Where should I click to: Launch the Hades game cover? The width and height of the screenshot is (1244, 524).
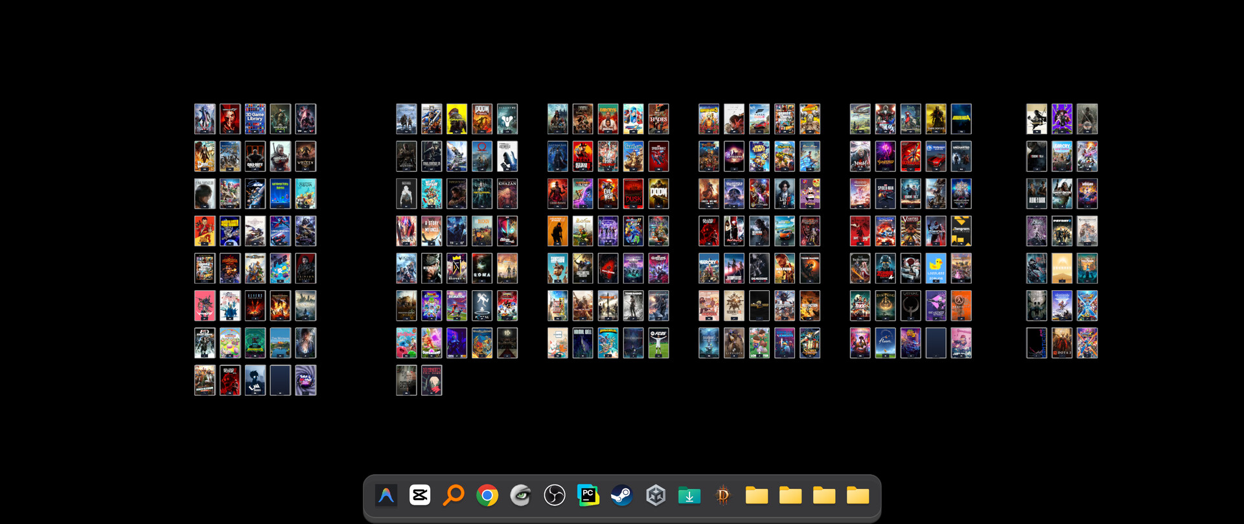(659, 119)
